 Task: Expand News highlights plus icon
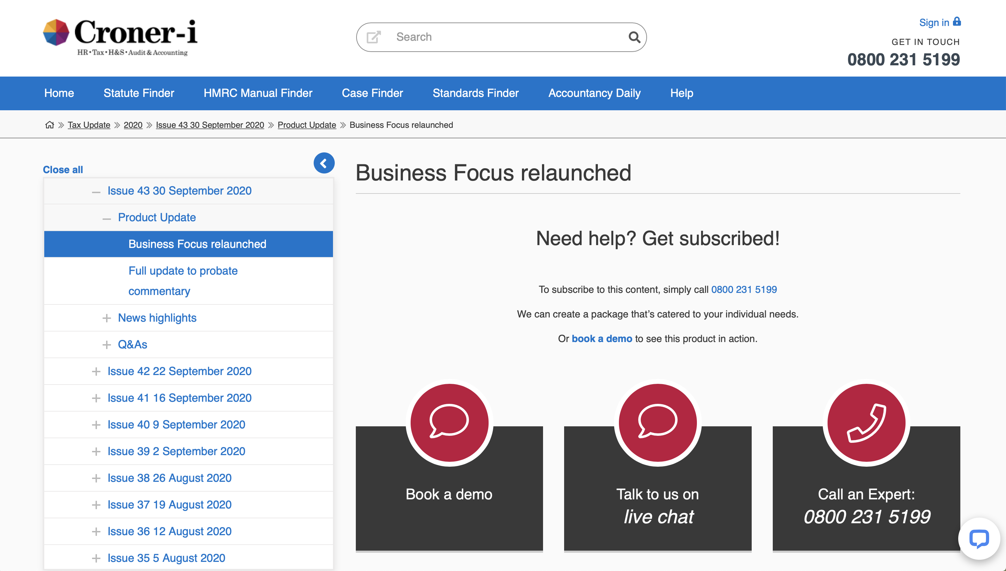tap(107, 318)
